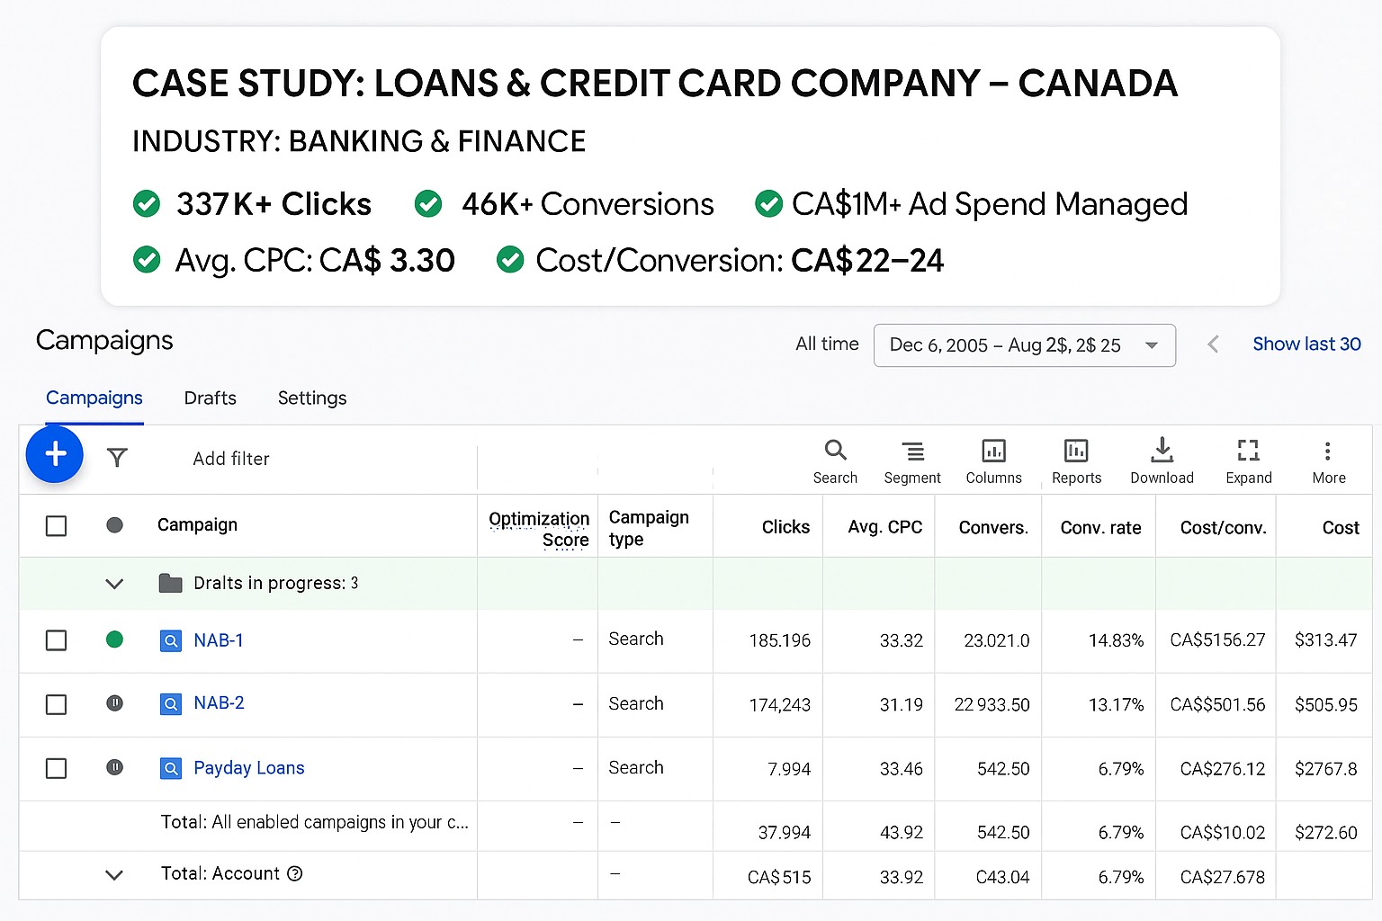This screenshot has width=1382, height=921.
Task: Click the Total: Account row label
Action: (220, 873)
